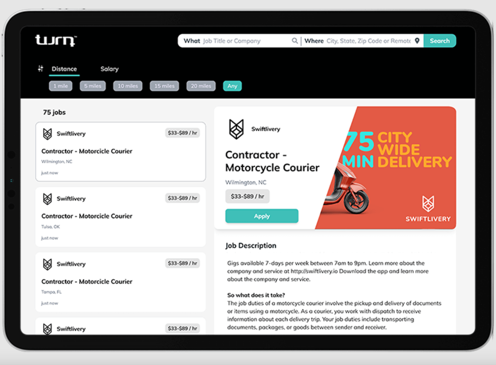Click the magnifying glass search icon

[x=295, y=41]
